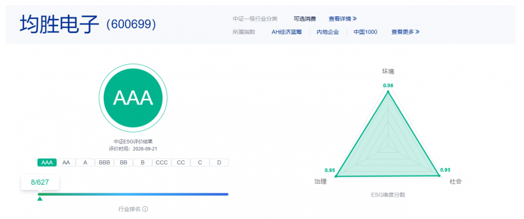This screenshot has width=524, height=219.
Task: Click the 中证一级行业分类 label
Action: coord(255,19)
